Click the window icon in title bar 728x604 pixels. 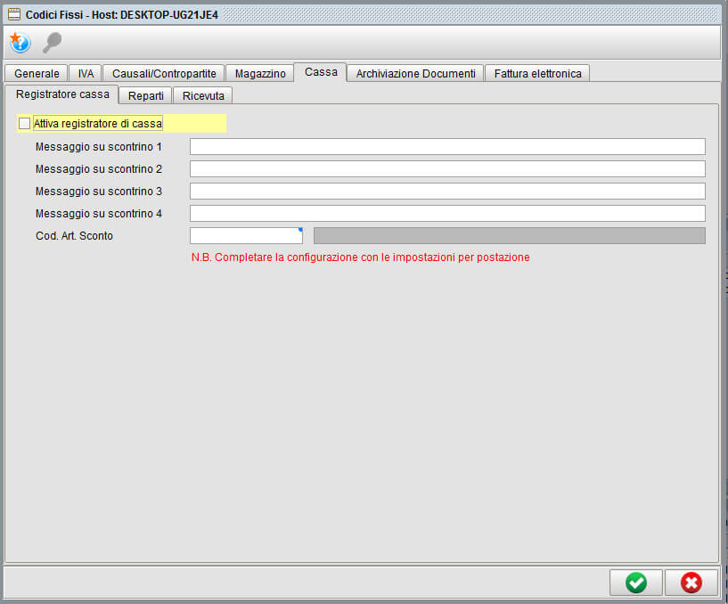(13, 14)
